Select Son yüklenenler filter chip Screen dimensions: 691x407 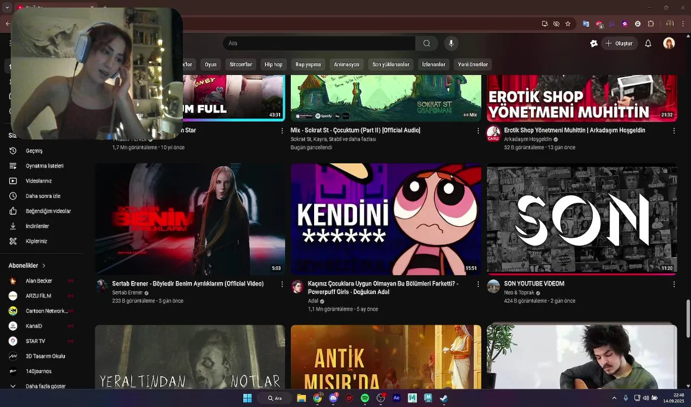click(x=390, y=64)
